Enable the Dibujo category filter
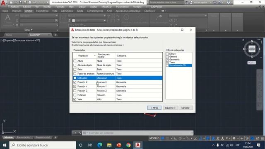265x149 pixels. (167, 54)
